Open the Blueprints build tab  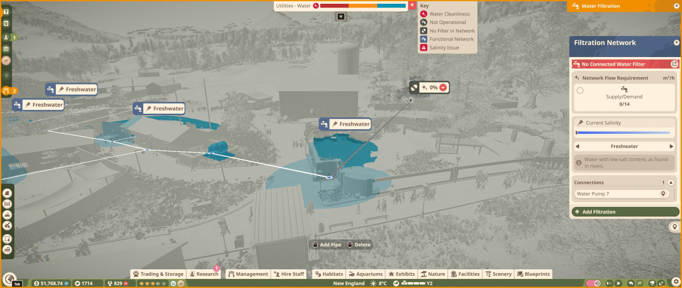pyautogui.click(x=533, y=274)
